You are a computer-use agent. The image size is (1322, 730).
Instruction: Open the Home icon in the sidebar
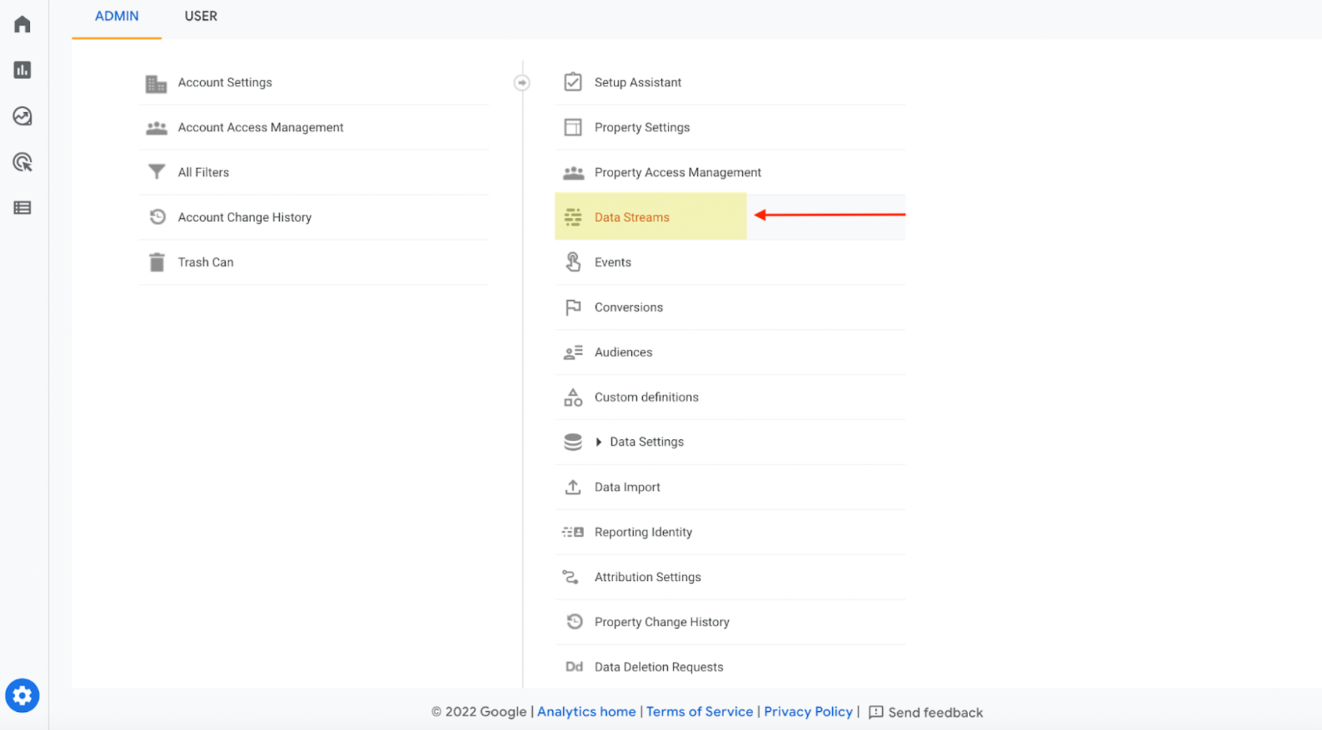pos(22,24)
